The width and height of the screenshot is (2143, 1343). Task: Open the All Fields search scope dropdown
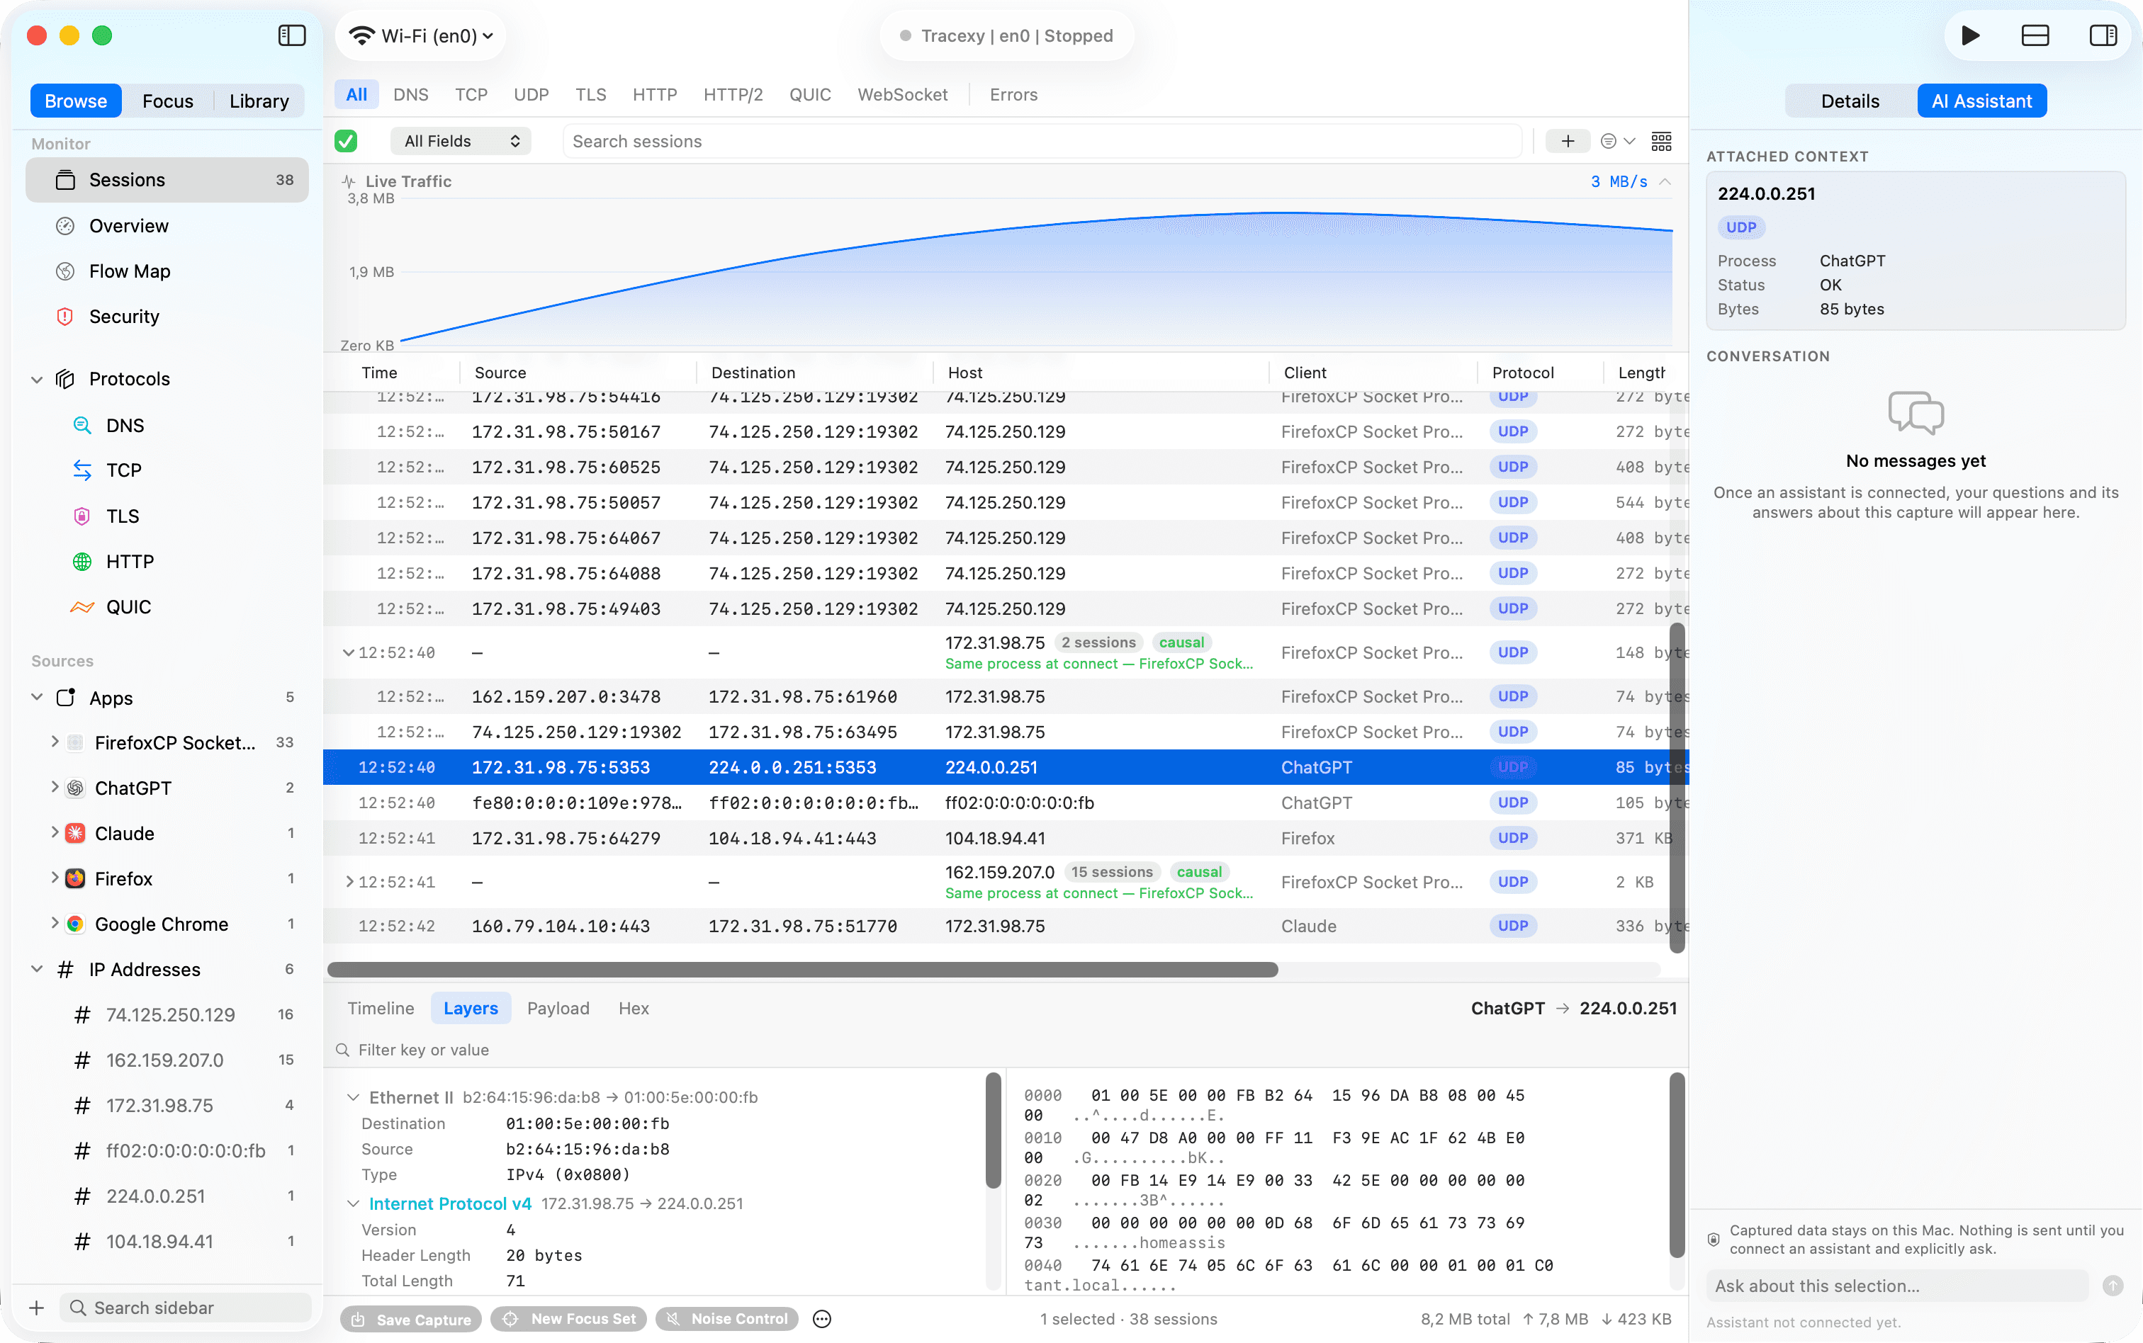tap(460, 141)
